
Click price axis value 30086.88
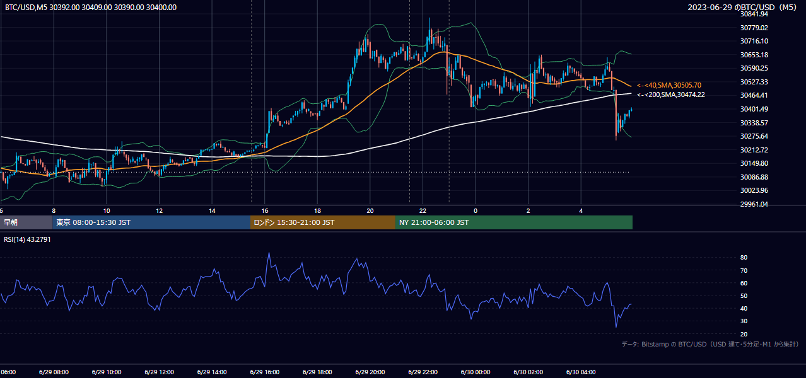[754, 177]
